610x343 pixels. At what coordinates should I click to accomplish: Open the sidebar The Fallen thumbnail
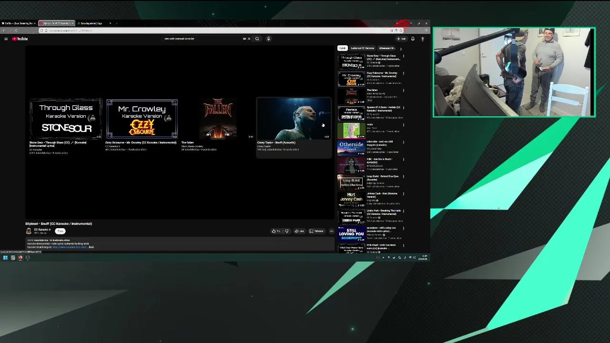coord(351,96)
